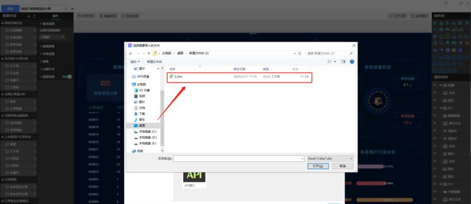Open the 3D 对象 folder

(x=142, y=90)
